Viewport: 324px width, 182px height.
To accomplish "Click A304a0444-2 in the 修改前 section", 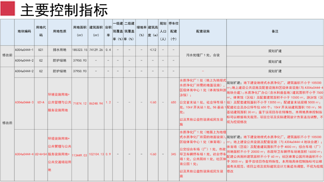I will pos(24,60).
